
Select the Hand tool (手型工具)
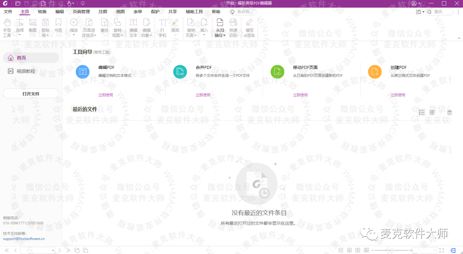pyautogui.click(x=7, y=28)
